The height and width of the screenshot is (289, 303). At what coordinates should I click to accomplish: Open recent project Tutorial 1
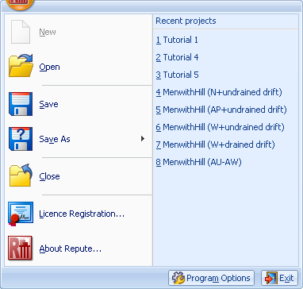(177, 40)
